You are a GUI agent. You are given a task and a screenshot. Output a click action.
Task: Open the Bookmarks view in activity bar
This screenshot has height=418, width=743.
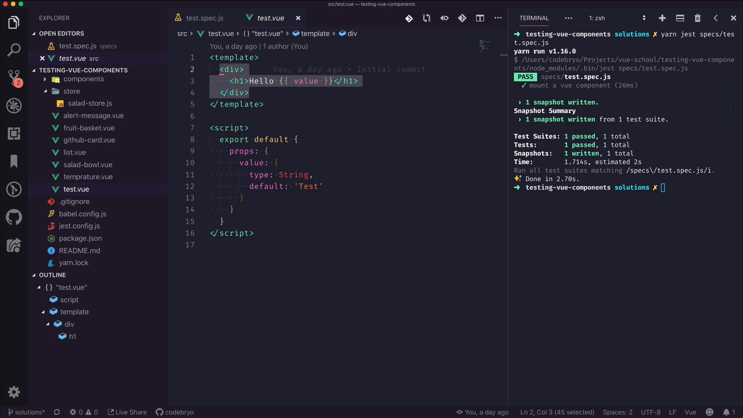(14, 161)
